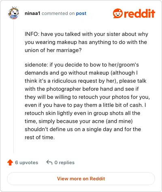The width and height of the screenshot is (162, 192).
Task: Click the last line "rest of time."
Action: click(40, 137)
